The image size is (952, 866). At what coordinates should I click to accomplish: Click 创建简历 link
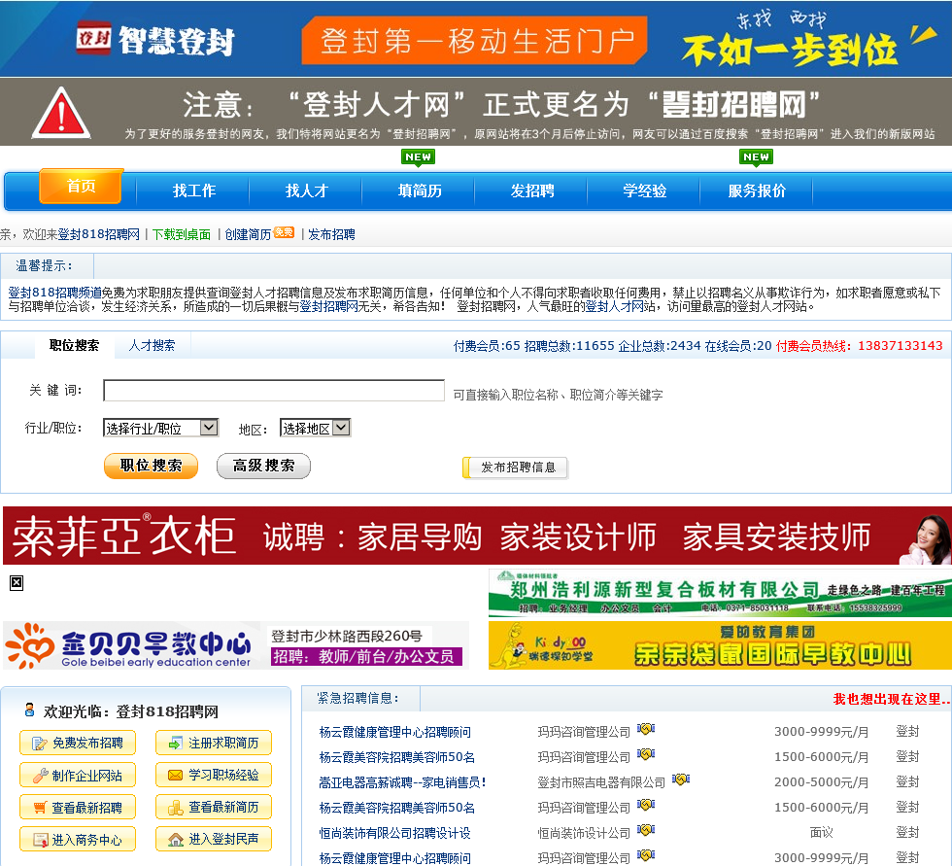(248, 234)
